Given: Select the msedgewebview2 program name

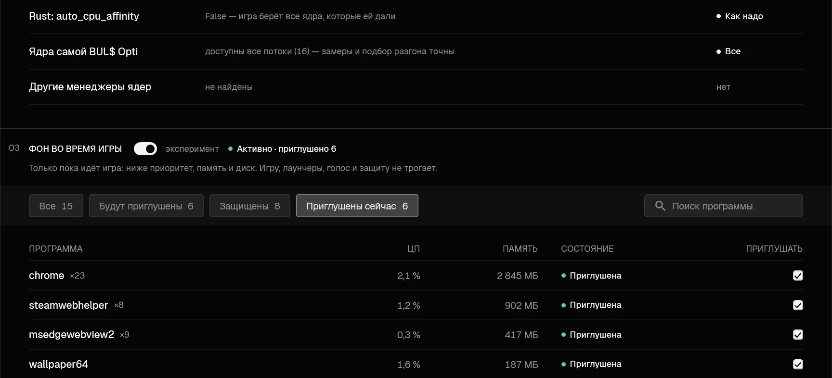Looking at the screenshot, I should (x=72, y=335).
